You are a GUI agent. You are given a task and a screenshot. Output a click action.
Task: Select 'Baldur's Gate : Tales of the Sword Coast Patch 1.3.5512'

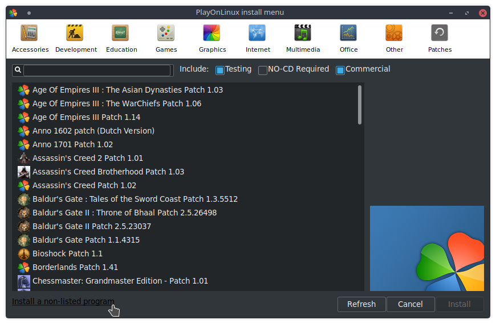[135, 199]
